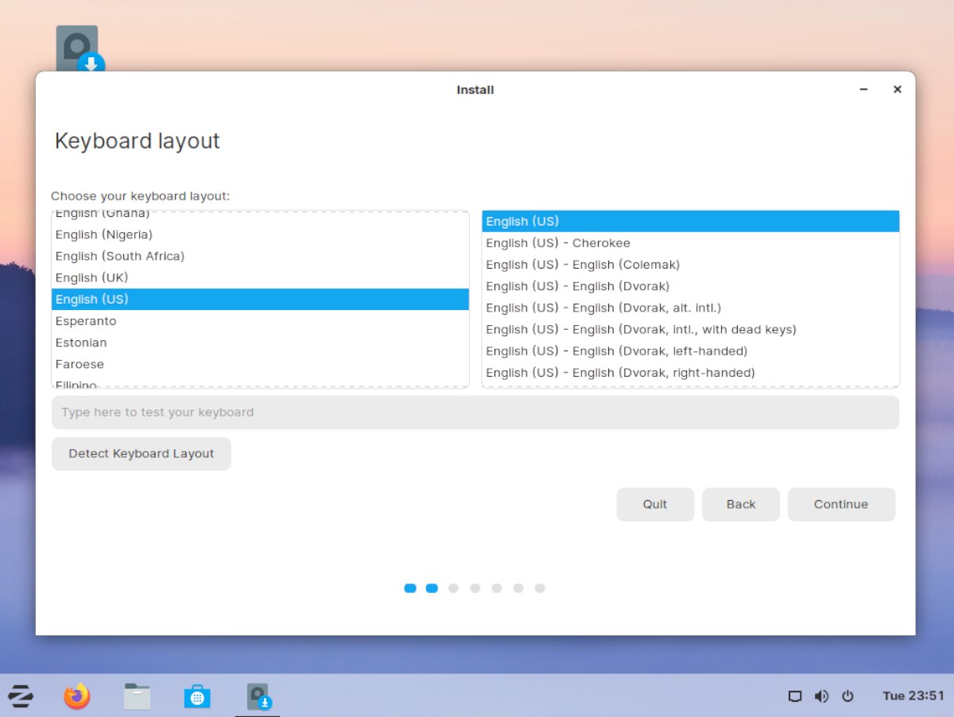
Task: Click the keyboard test input field
Action: pos(475,412)
